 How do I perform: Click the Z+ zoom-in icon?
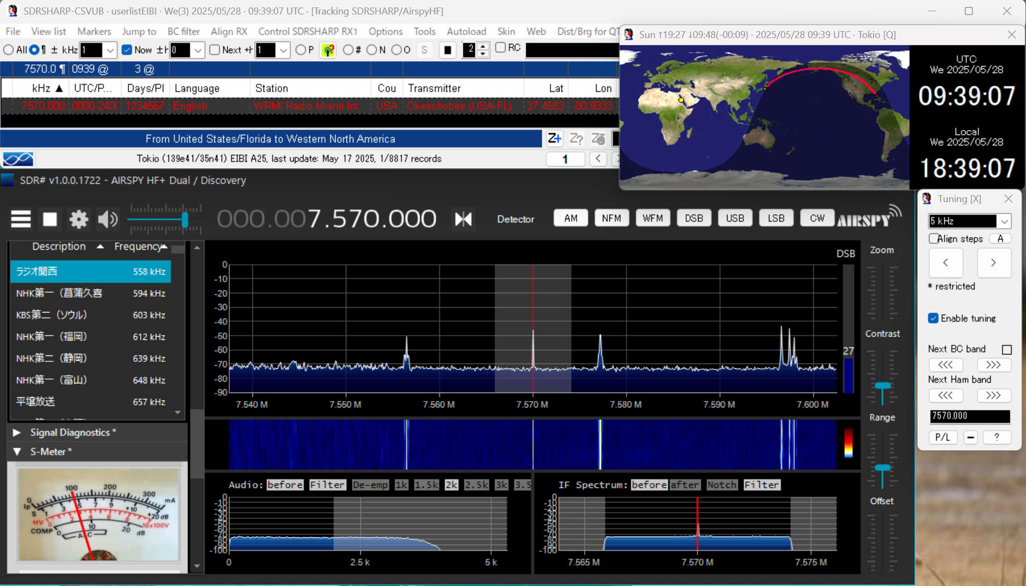(x=554, y=139)
